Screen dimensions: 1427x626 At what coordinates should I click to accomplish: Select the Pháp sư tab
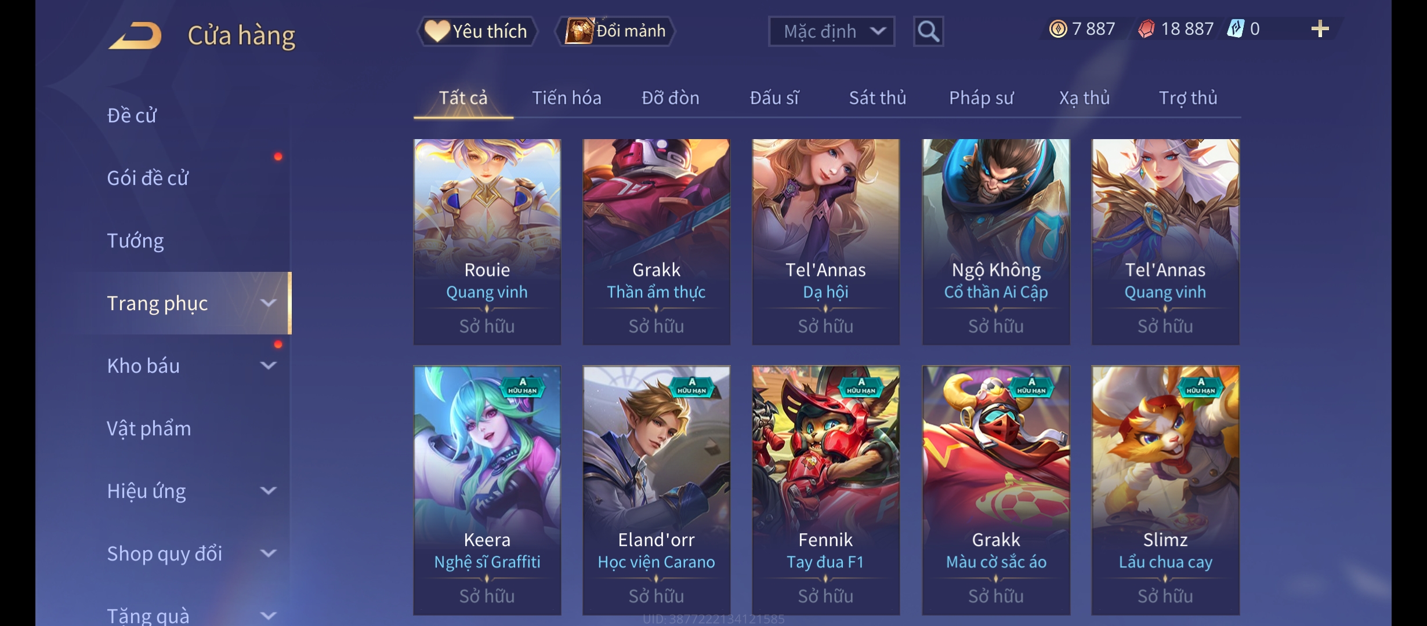coord(981,98)
